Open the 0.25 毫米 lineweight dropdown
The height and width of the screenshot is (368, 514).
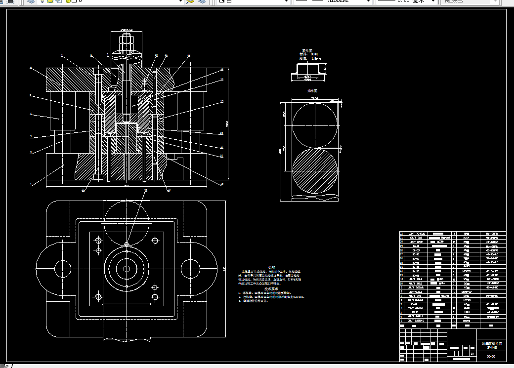(433, 1)
